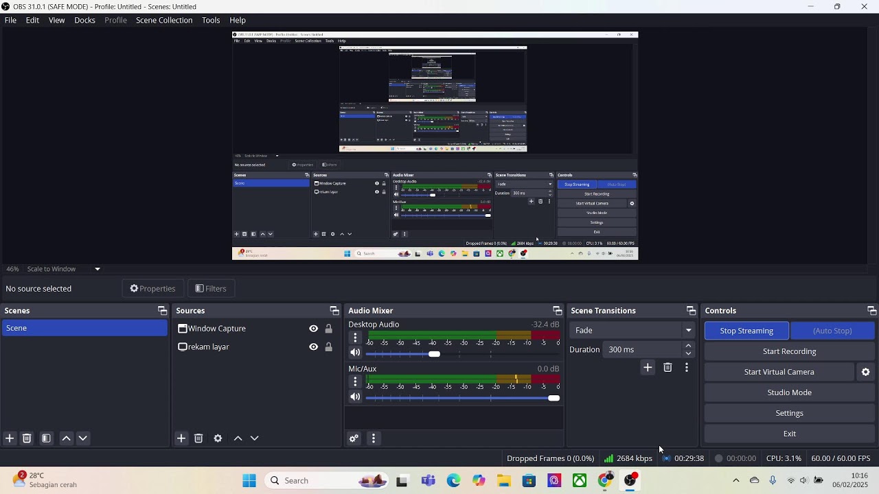
Task: Open the Fade transition dropdown
Action: [632, 330]
